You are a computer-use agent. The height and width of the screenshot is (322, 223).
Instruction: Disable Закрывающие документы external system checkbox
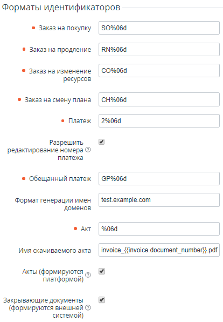coord(102,300)
